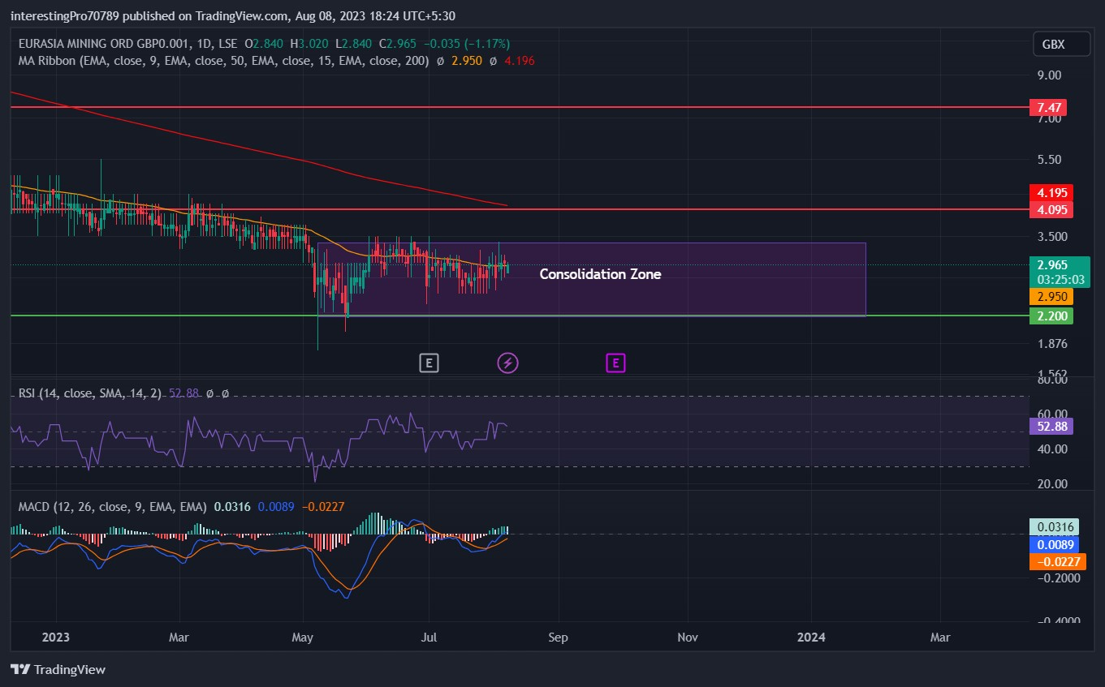Select the red 7.47 horizontal resistance line
This screenshot has height=687, width=1105.
click(x=520, y=107)
